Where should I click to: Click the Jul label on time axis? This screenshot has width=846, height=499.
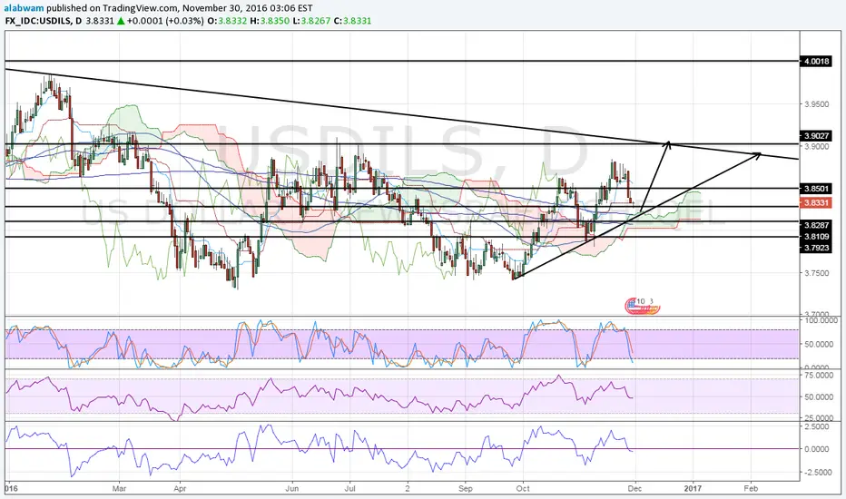[349, 488]
